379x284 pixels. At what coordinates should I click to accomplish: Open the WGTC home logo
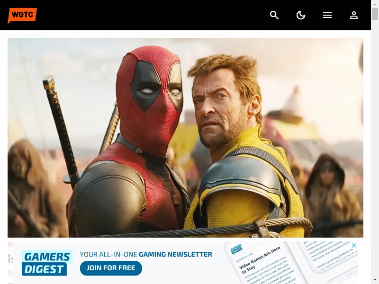pyautogui.click(x=22, y=16)
